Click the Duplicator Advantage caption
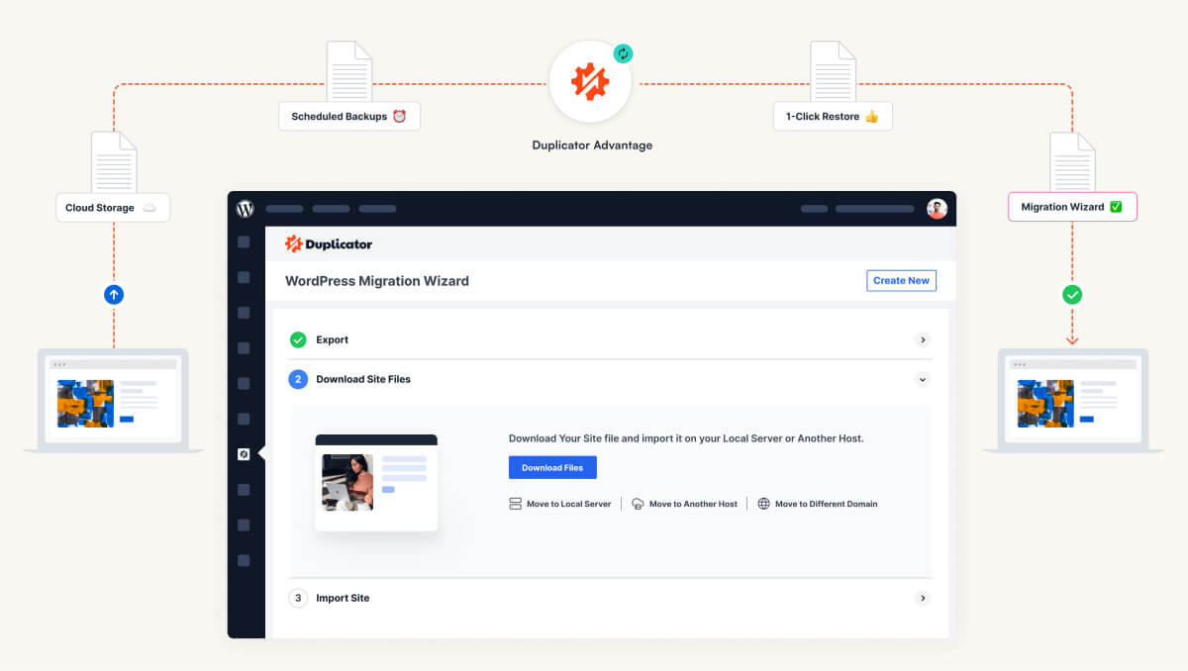 592,144
